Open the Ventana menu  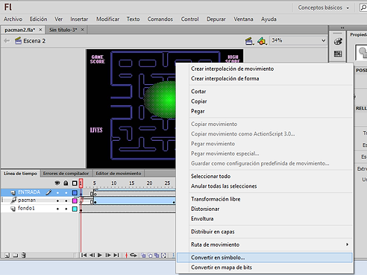point(243,19)
